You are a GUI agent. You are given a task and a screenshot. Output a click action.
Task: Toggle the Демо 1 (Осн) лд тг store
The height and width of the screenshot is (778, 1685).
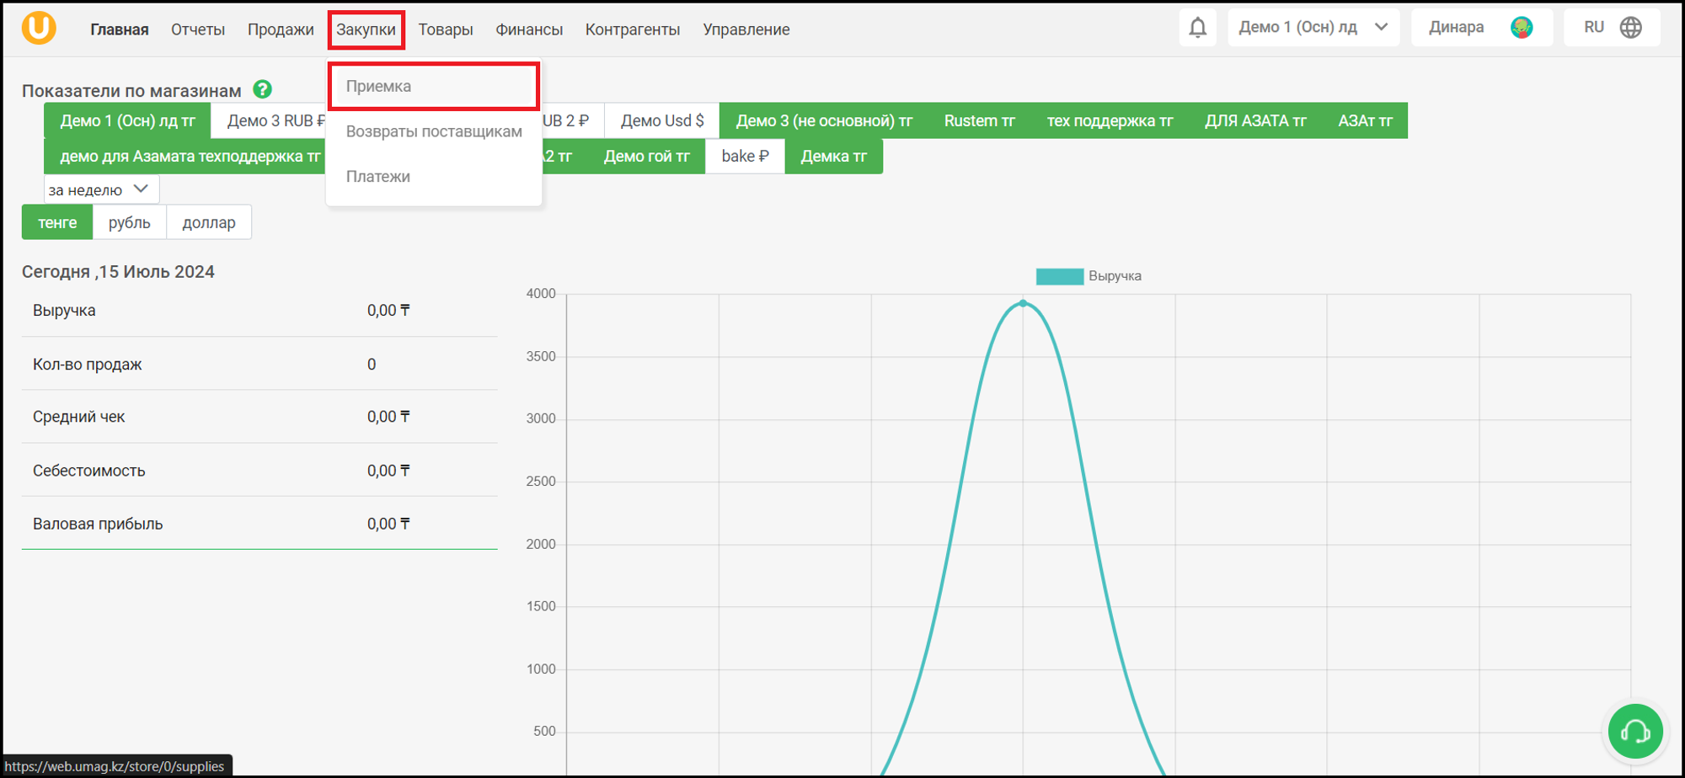[x=127, y=120]
